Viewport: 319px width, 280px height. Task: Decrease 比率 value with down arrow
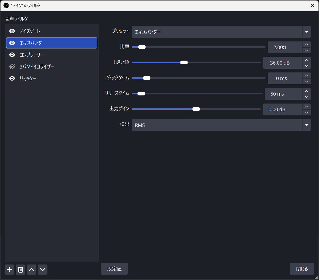(x=307, y=50)
